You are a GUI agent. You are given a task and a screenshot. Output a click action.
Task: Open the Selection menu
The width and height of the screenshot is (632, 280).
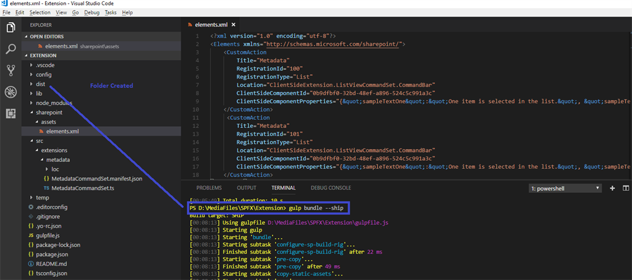point(40,12)
